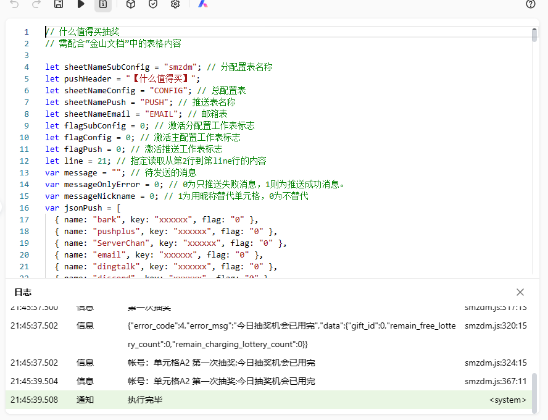Toggle the log panel icon in toolbar
Viewport: 548px width, 420px height.
(x=103, y=4)
